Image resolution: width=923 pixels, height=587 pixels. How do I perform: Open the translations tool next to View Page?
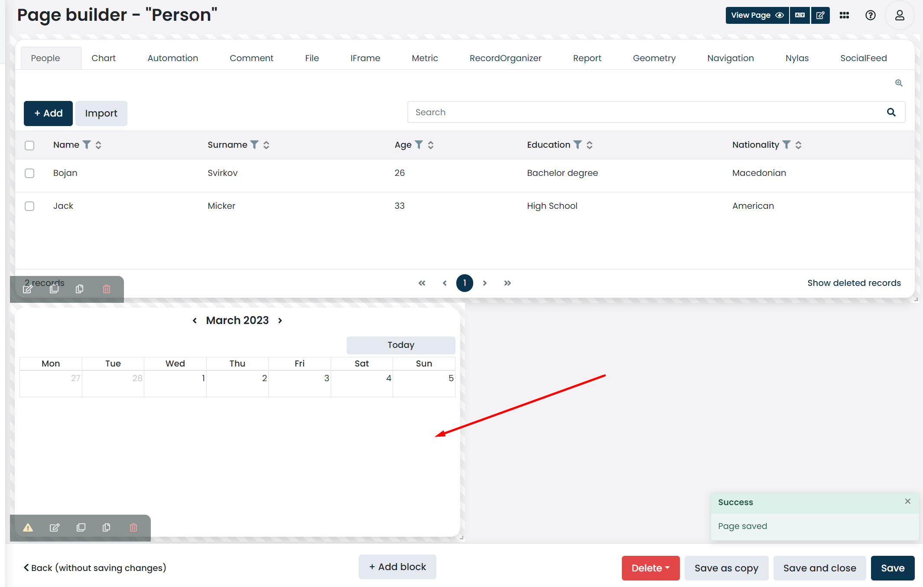pyautogui.click(x=800, y=15)
